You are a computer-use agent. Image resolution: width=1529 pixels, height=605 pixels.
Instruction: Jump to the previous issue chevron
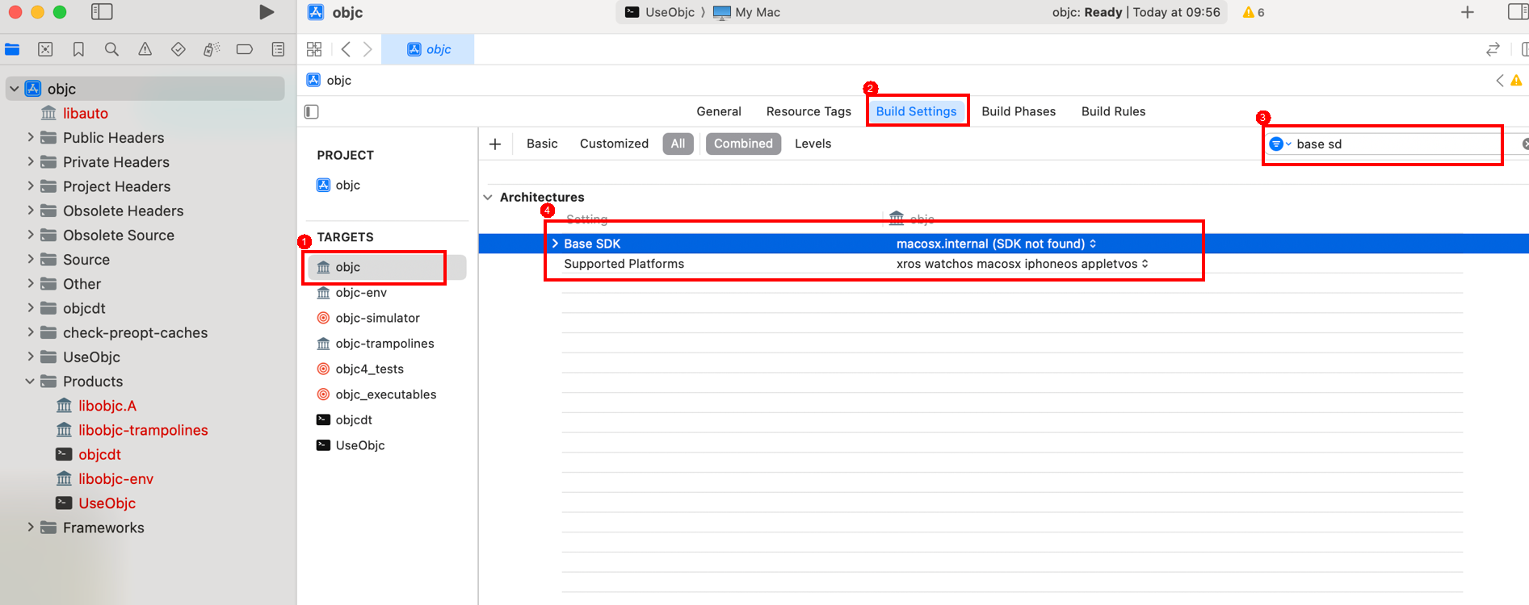[x=1500, y=80]
